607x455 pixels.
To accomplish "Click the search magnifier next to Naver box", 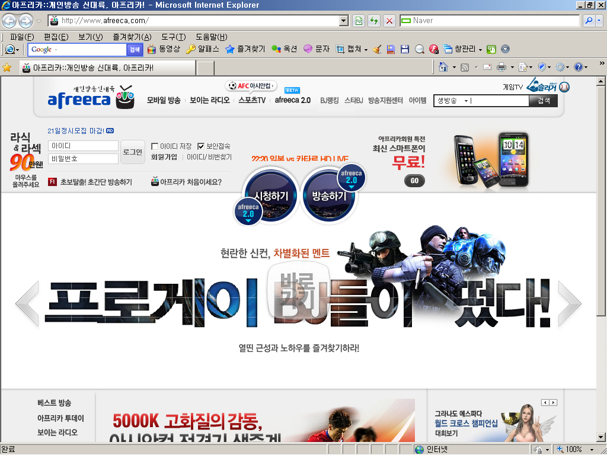I will [x=589, y=21].
